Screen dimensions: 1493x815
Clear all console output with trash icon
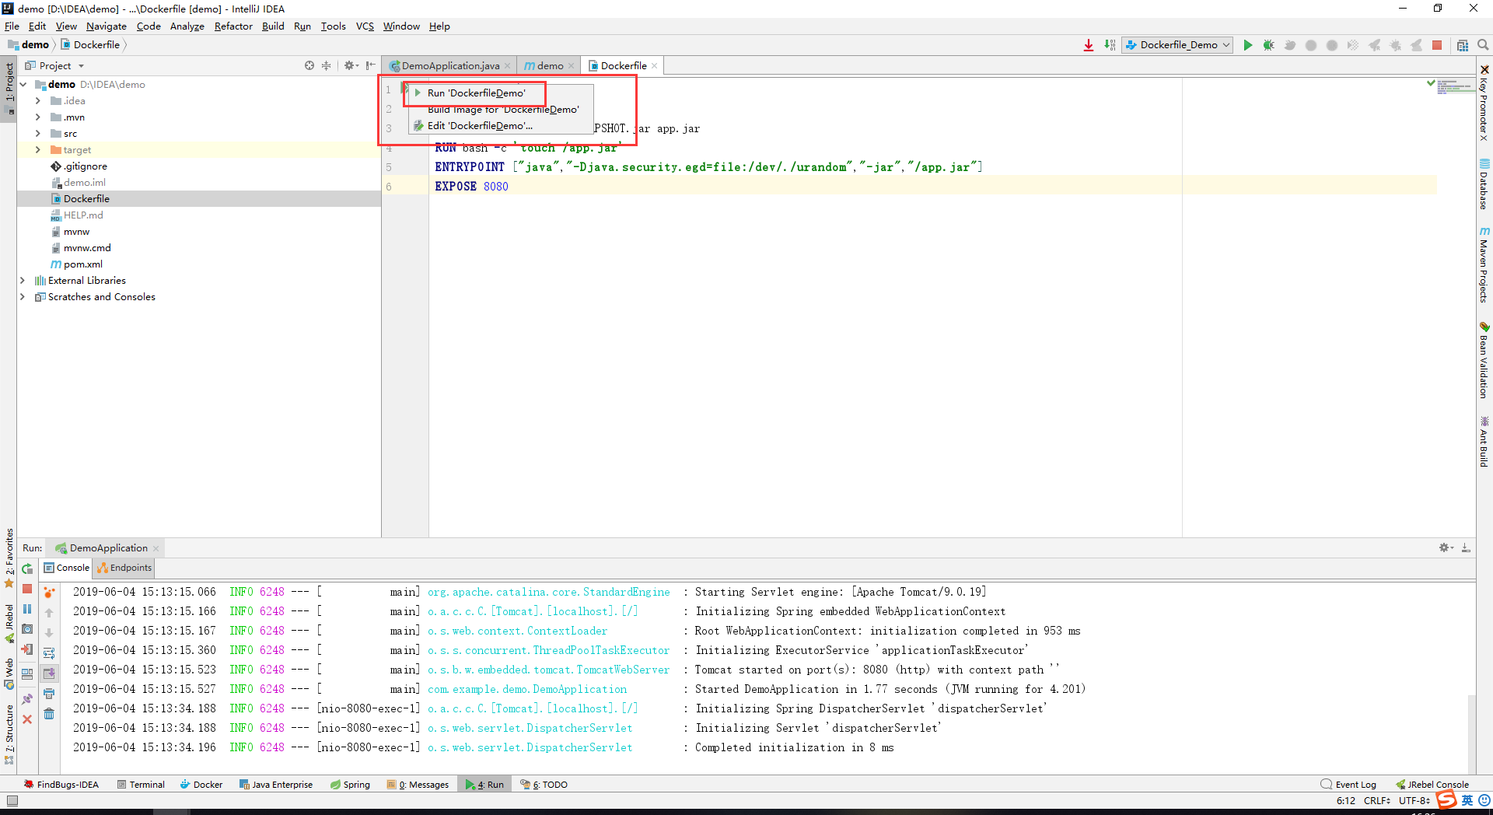point(49,714)
